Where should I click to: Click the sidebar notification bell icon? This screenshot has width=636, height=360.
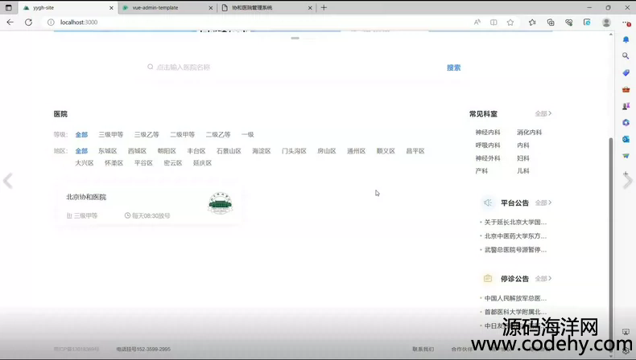pos(626,39)
